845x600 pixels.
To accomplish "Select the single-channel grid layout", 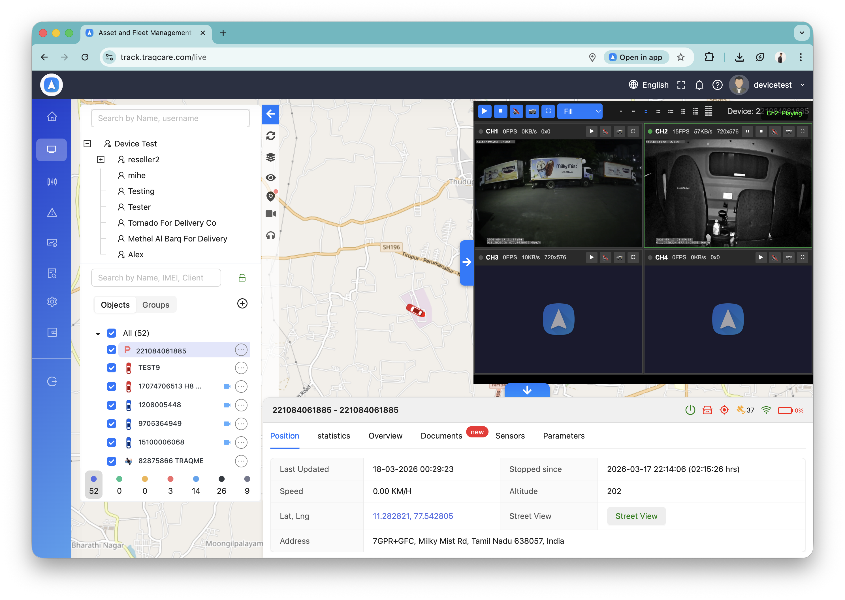I will tap(621, 111).
